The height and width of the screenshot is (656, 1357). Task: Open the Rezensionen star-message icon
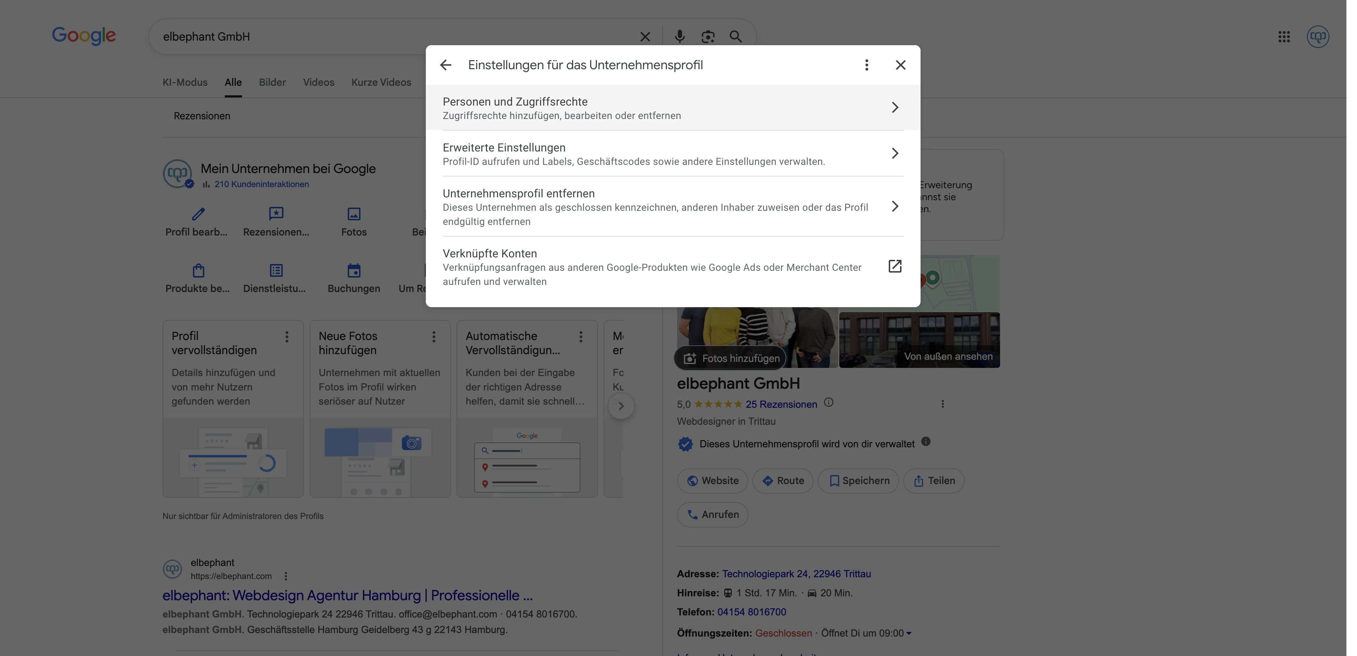click(x=276, y=214)
